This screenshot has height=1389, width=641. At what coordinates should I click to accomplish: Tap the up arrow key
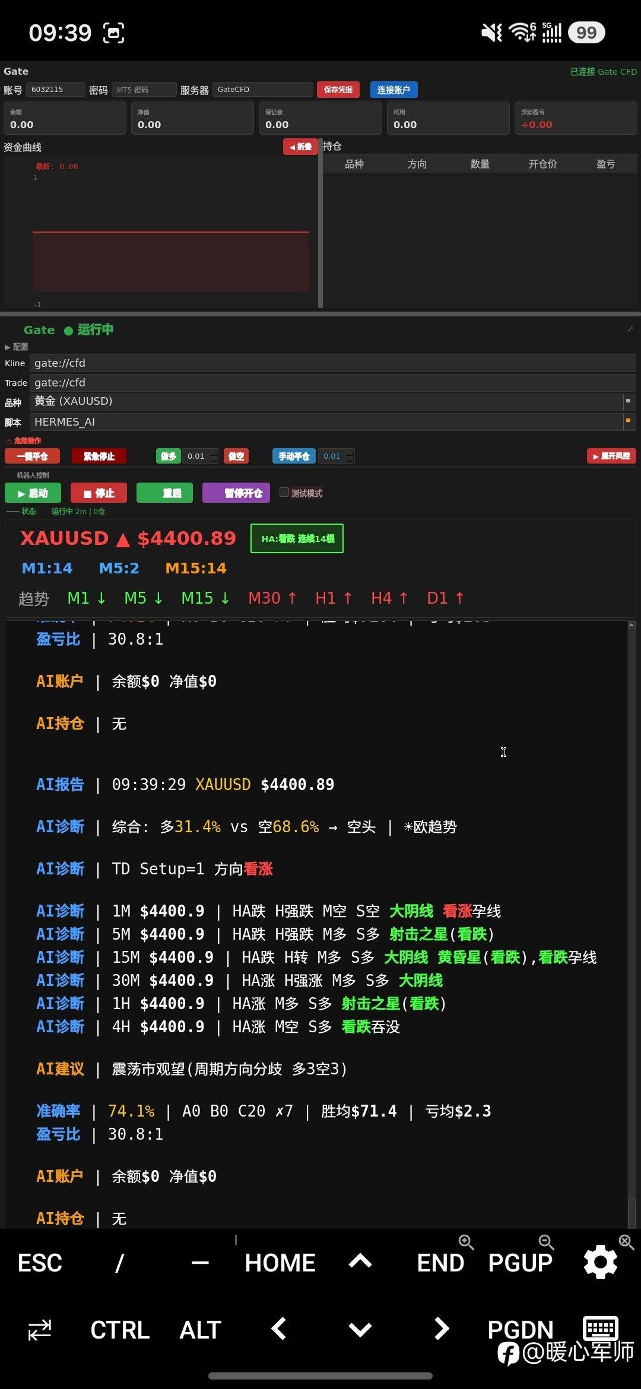(x=360, y=1261)
